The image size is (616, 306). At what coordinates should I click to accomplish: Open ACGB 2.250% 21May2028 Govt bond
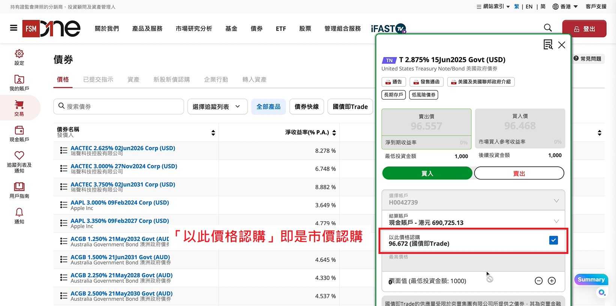click(122, 275)
